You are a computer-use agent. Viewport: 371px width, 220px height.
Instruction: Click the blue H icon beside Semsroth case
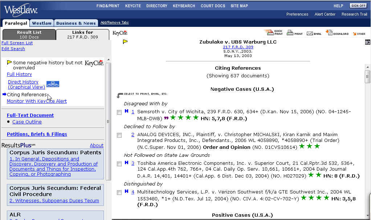pos(126,111)
